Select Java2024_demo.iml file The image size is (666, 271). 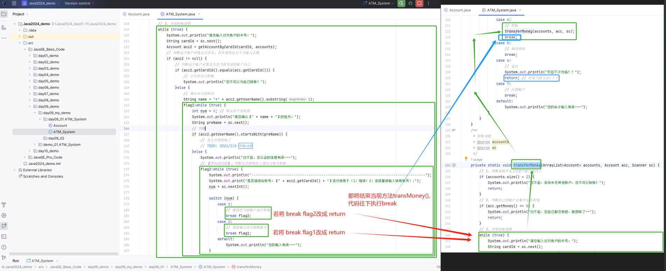pos(44,163)
